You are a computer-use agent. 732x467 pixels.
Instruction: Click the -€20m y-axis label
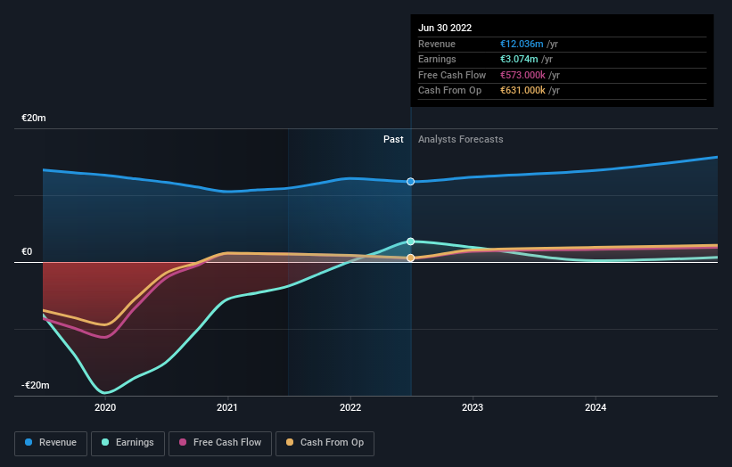(36, 385)
